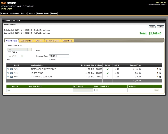Open the Customers menu
This screenshot has width=168, height=134.
click(x=15, y=13)
